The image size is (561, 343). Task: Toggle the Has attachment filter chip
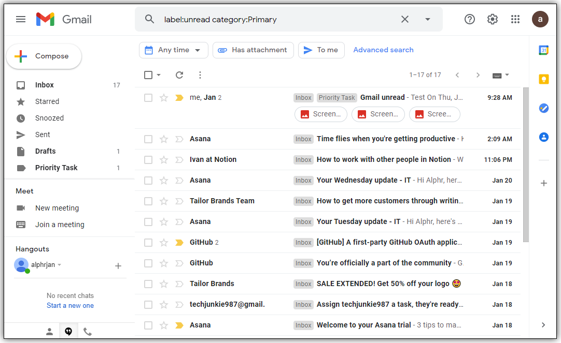pyautogui.click(x=253, y=50)
